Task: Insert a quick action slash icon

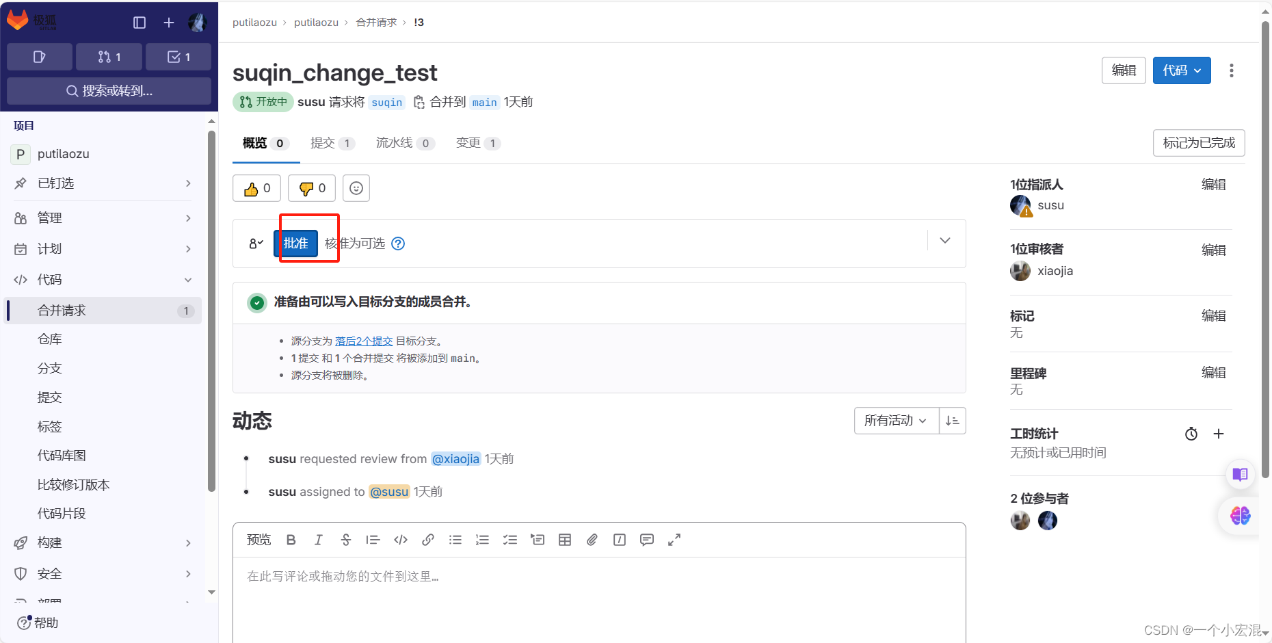Action: [x=620, y=540]
